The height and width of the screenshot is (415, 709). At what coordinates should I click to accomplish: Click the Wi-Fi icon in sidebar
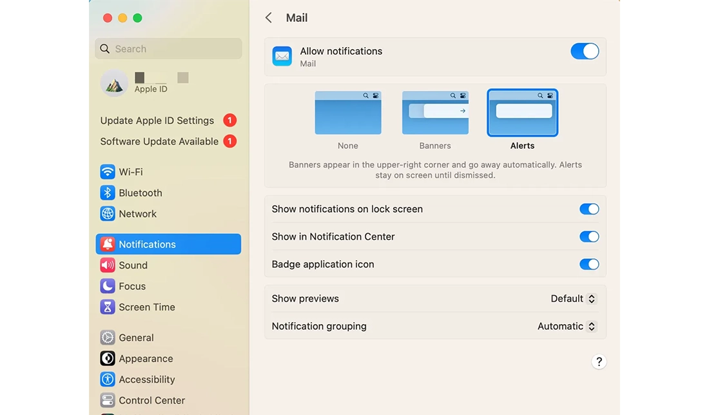108,172
